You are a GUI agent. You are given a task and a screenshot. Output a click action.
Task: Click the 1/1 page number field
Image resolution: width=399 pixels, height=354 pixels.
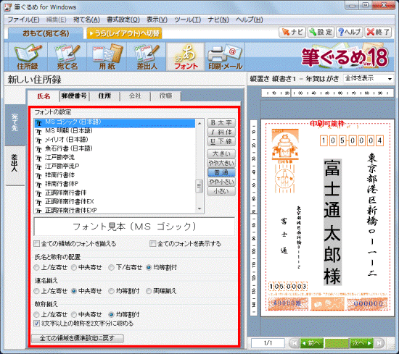(268, 343)
